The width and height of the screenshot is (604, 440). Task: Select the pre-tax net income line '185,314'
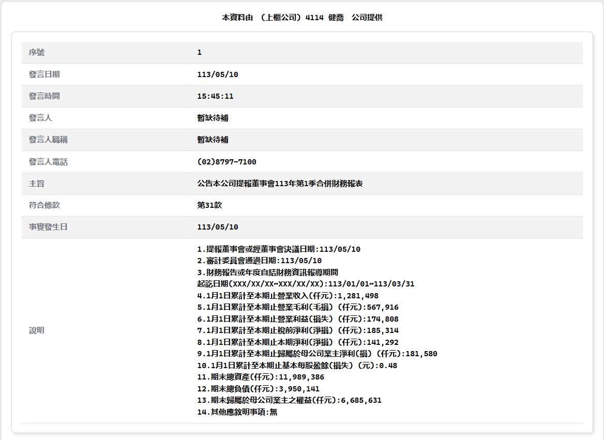(x=298, y=330)
